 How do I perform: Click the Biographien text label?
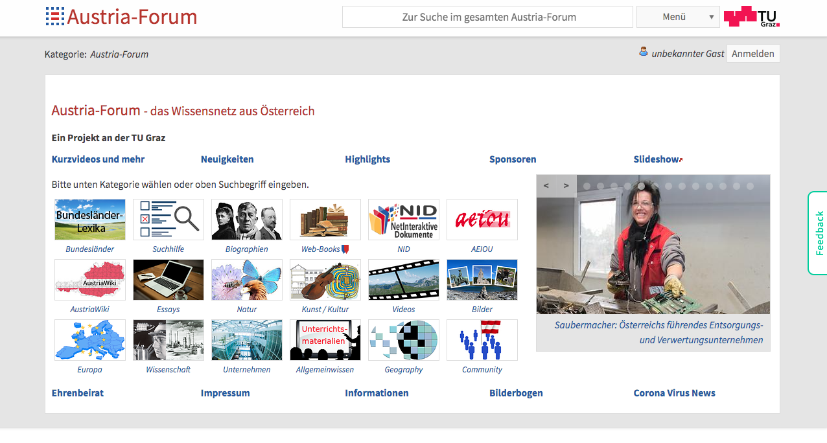click(247, 249)
